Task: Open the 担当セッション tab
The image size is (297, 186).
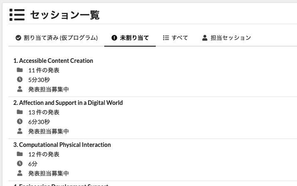Action: click(x=231, y=38)
